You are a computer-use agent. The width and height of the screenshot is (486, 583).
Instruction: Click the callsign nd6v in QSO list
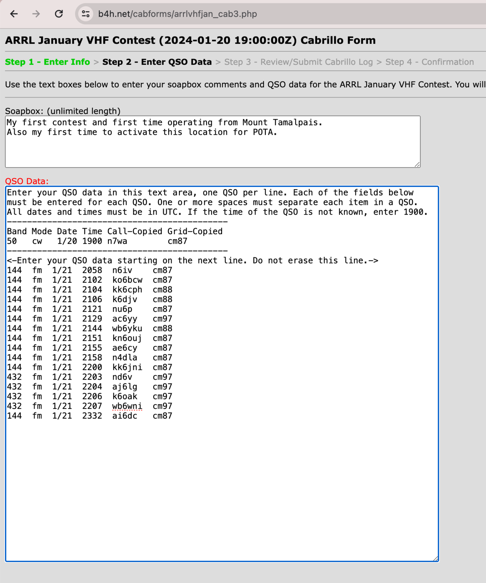click(122, 377)
